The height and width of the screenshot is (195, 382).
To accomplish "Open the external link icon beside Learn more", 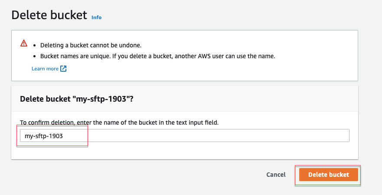I will [x=63, y=69].
